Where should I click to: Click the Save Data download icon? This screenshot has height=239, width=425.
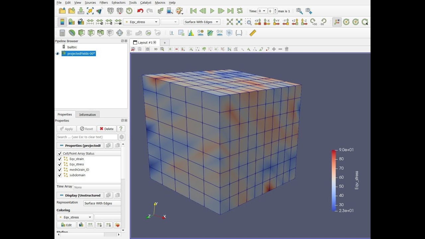point(81,11)
